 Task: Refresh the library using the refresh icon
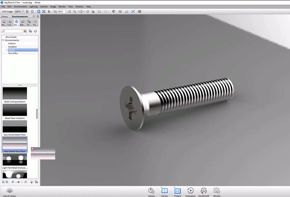tap(35, 31)
